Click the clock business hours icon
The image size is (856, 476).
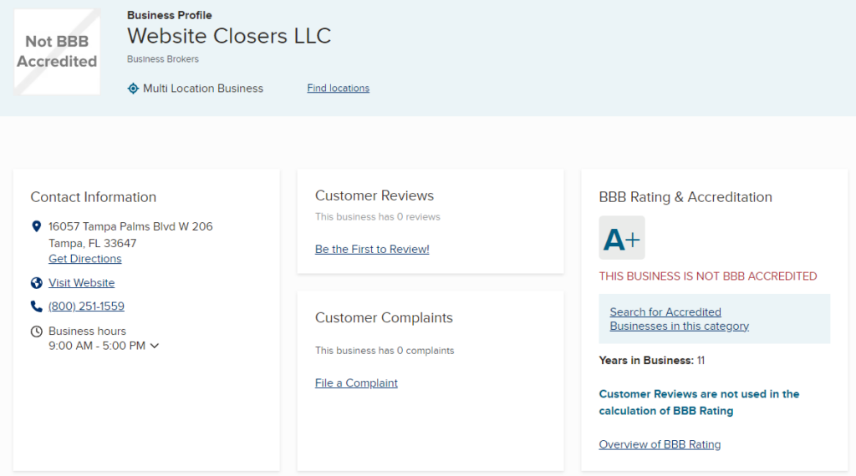(36, 332)
